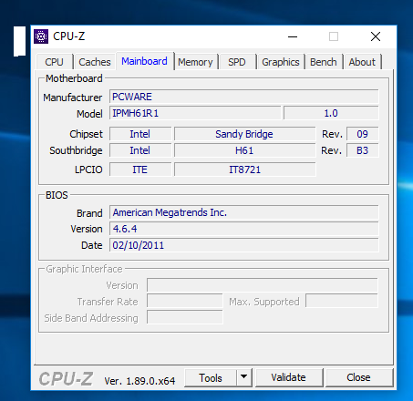
Task: Click BIOS brand American Megatrends Inc.
Action: pyautogui.click(x=244, y=212)
